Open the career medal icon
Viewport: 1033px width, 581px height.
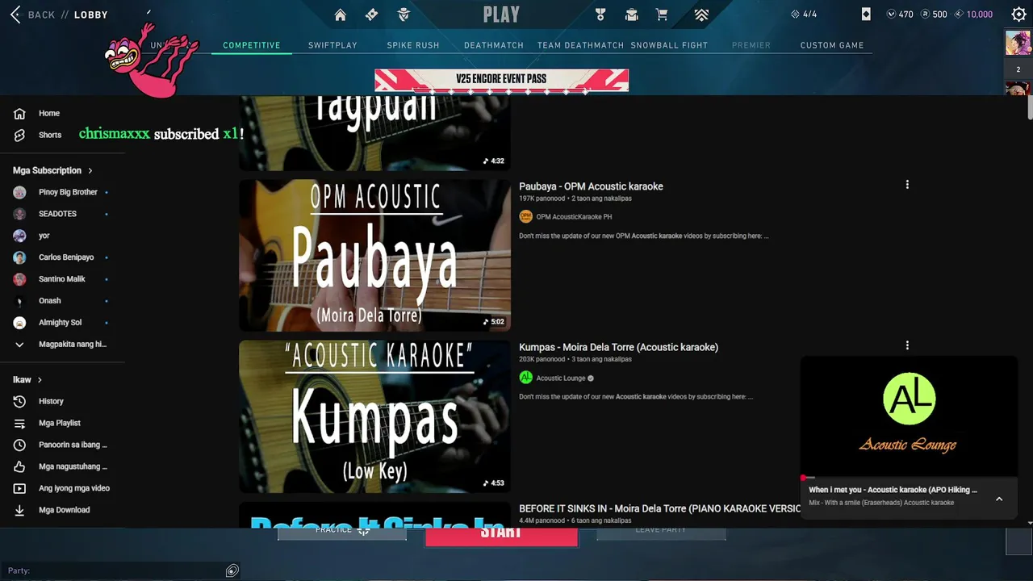[600, 15]
